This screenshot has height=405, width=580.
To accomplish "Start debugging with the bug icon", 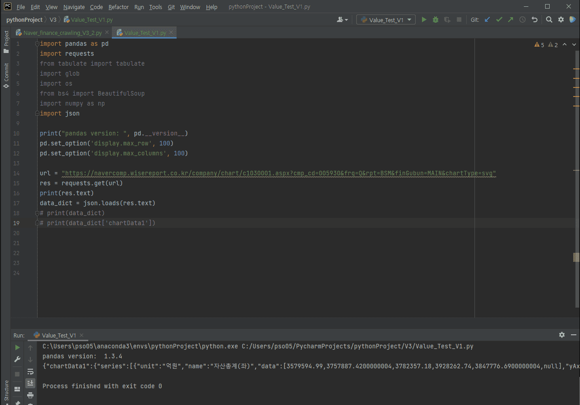I will (x=436, y=19).
